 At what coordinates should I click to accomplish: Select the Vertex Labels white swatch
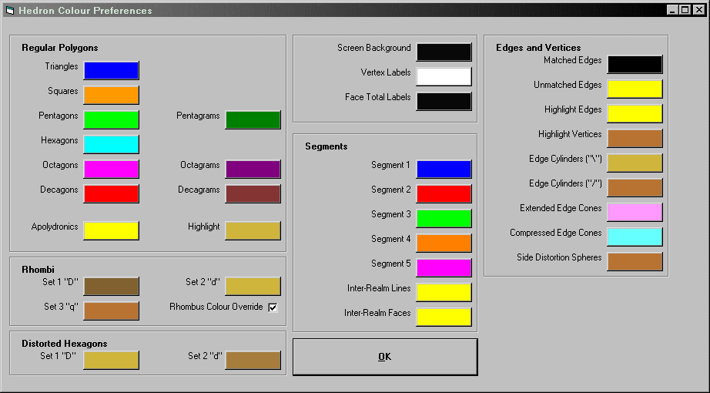pos(444,76)
